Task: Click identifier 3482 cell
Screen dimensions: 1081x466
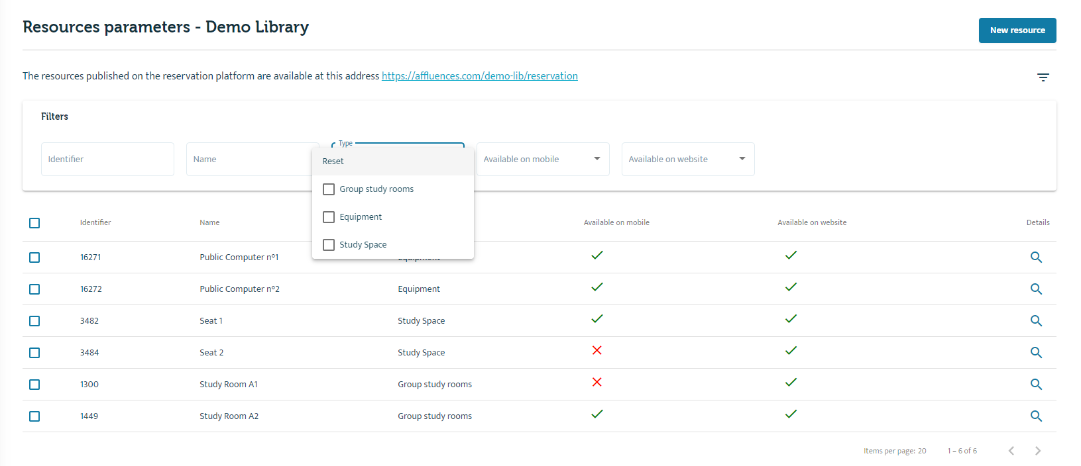Action: point(89,321)
